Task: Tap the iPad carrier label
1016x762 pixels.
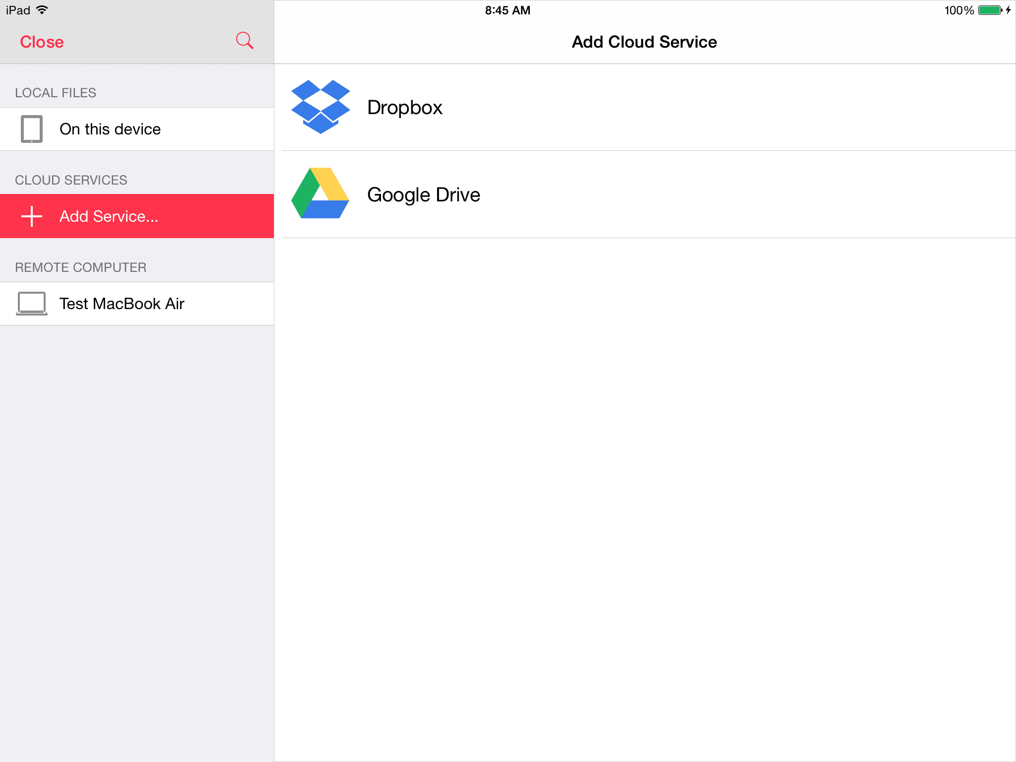Action: point(18,10)
